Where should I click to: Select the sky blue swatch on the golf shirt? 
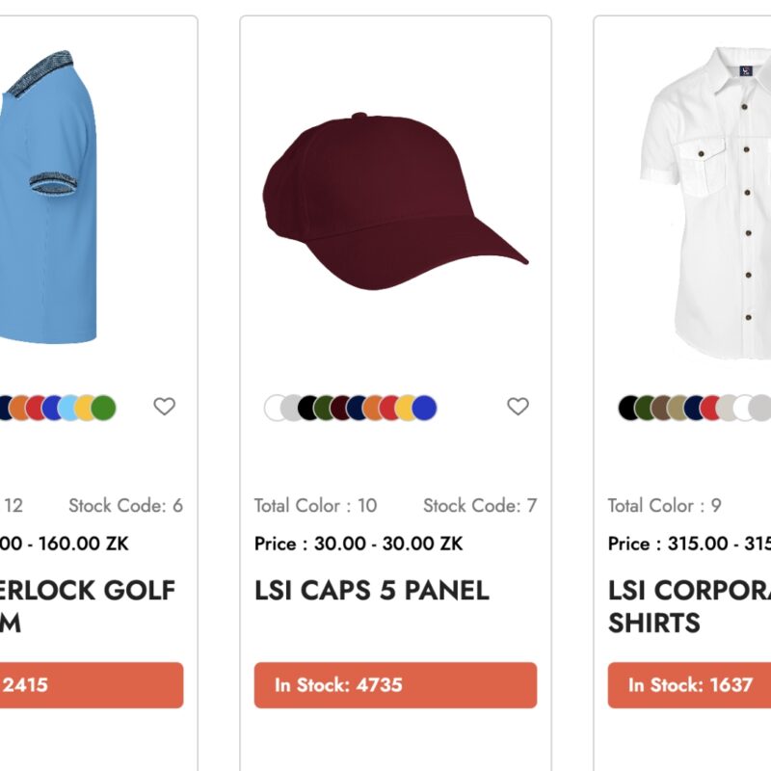click(x=67, y=407)
